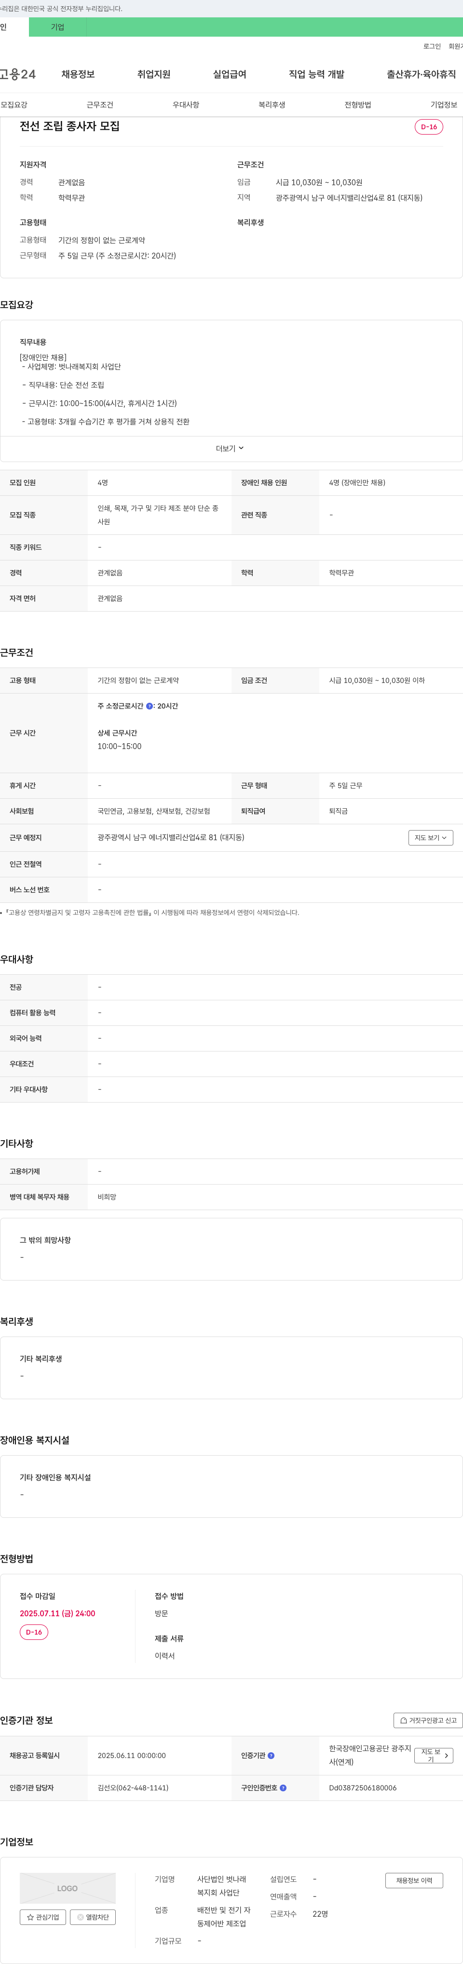Select the 배전반 및 전기 자동제어반 제조업 text

point(223,1917)
